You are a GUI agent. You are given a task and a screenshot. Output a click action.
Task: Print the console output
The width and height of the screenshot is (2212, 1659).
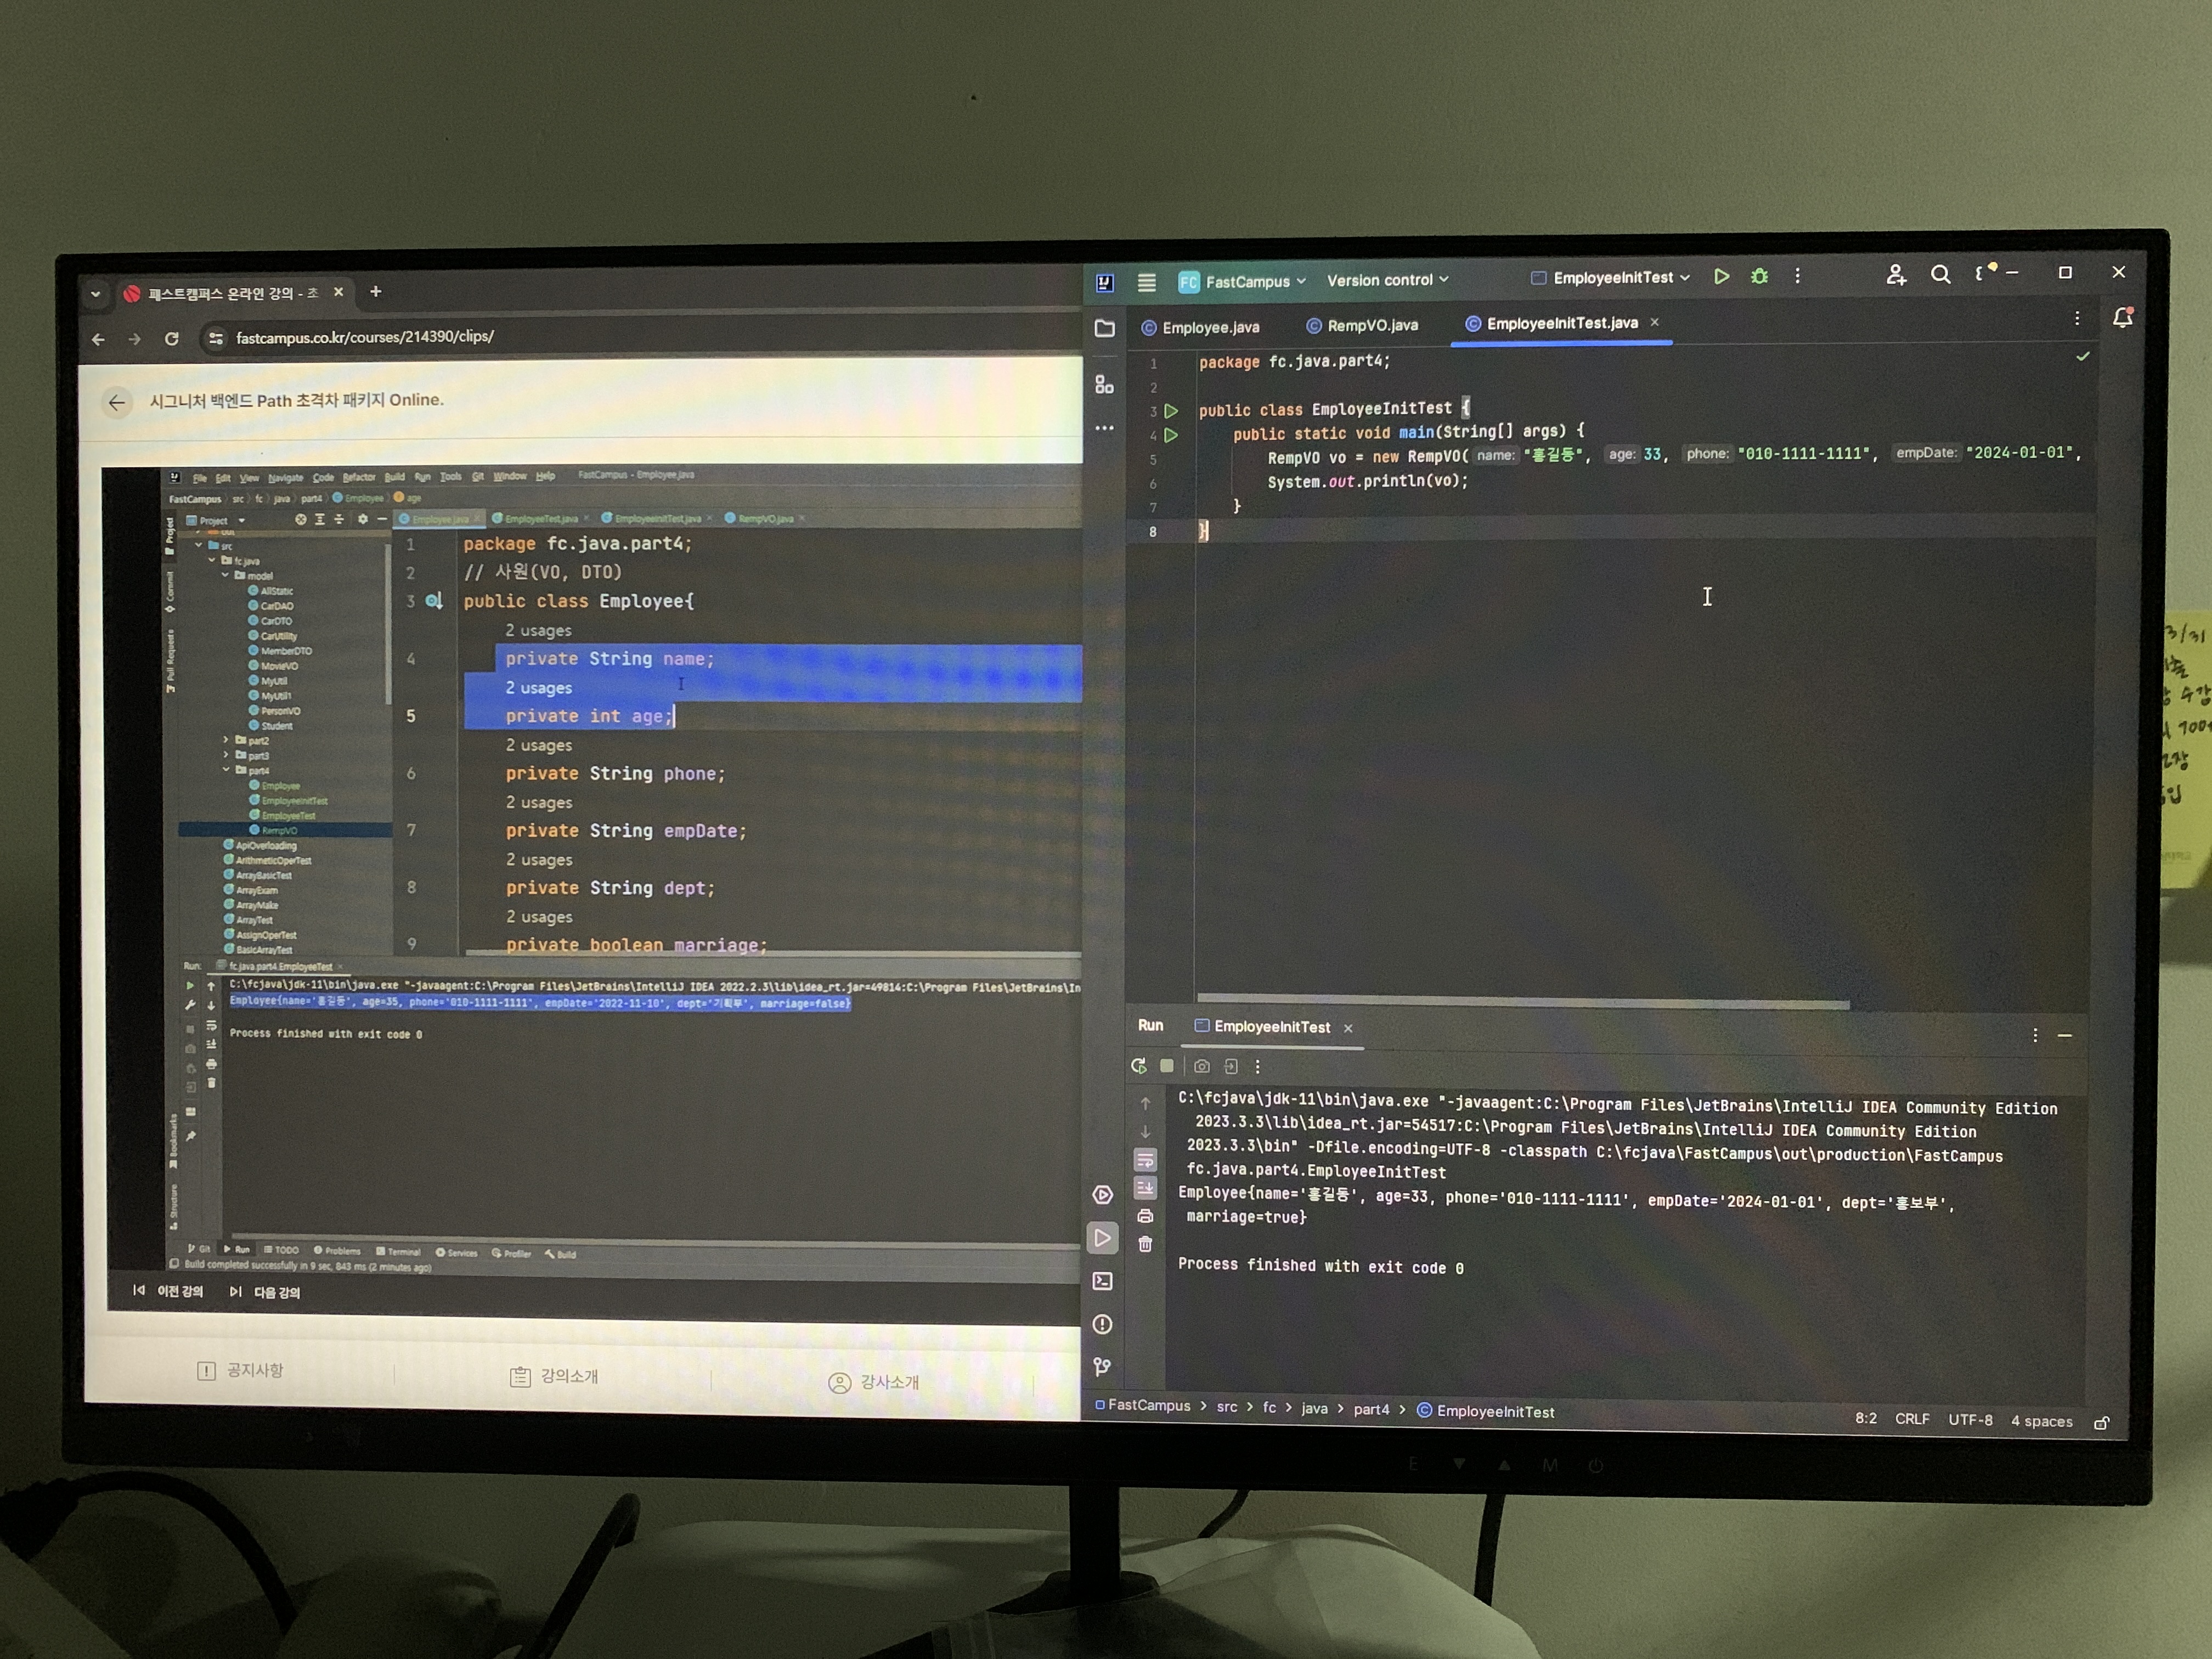coord(1145,1216)
